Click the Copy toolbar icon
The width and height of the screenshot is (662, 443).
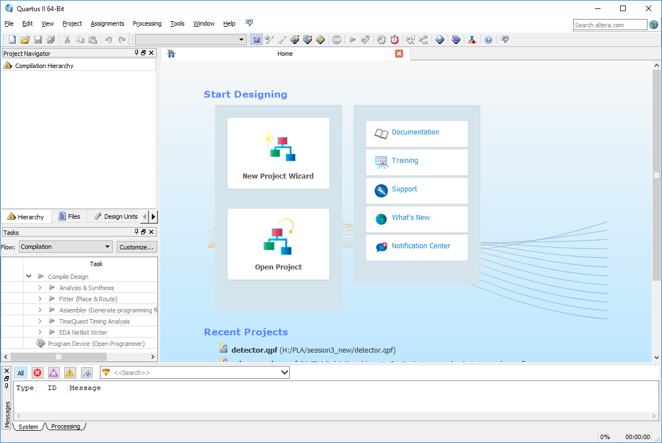80,40
